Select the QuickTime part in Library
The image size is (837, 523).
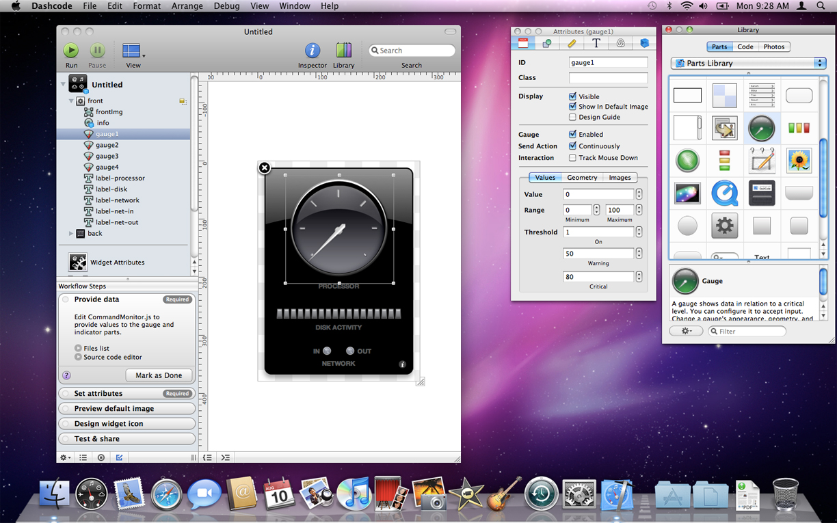(724, 193)
